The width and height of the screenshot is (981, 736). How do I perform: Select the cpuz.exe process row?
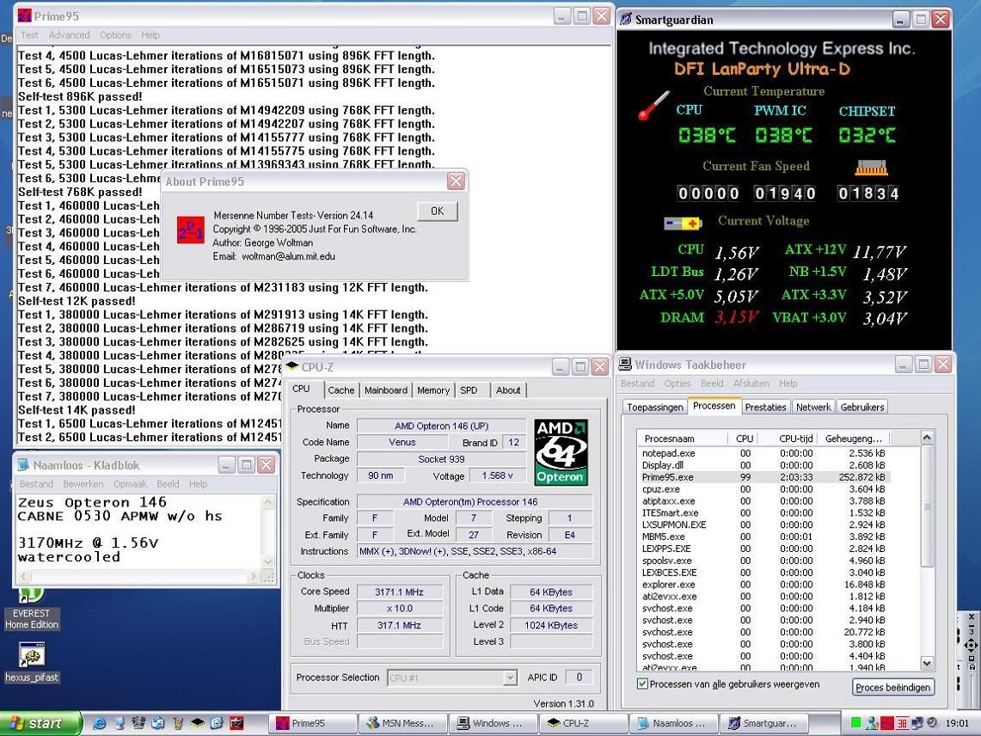pos(763,488)
